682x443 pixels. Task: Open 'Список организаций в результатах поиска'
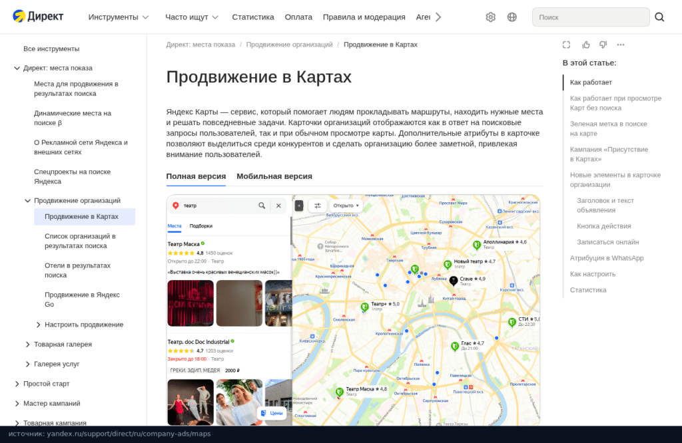tap(80, 241)
